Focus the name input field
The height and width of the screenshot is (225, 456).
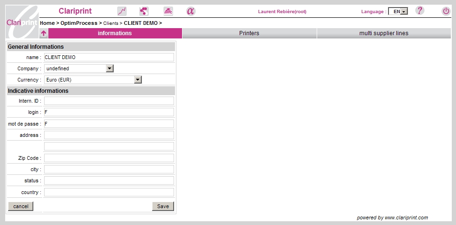tap(109, 57)
